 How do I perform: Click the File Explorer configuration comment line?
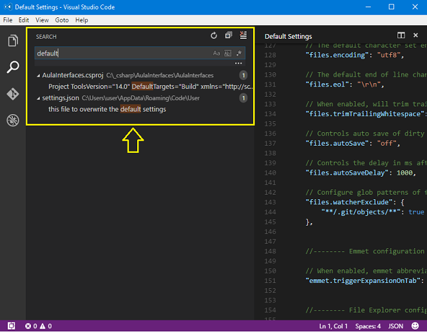[366, 310]
